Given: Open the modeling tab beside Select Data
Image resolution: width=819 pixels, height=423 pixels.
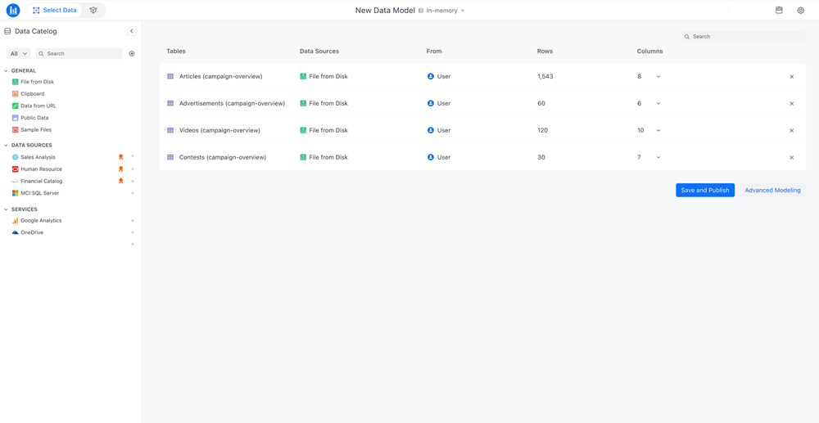Looking at the screenshot, I should pos(93,11).
